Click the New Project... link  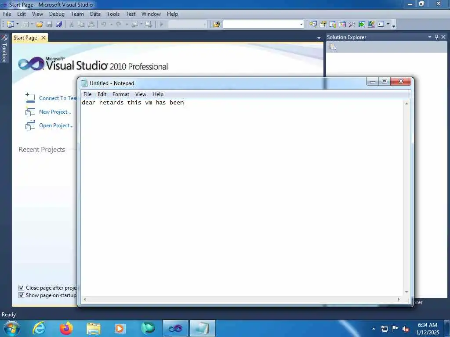pyautogui.click(x=55, y=112)
